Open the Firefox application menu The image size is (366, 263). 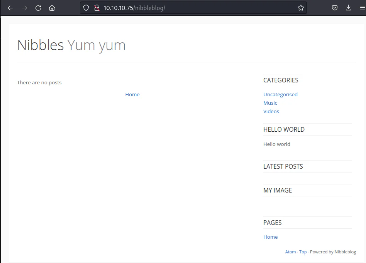point(362,8)
